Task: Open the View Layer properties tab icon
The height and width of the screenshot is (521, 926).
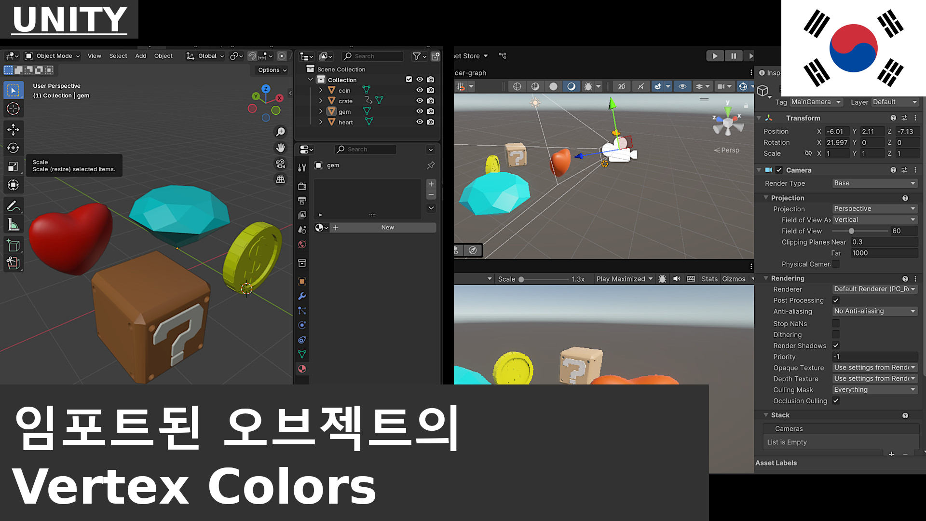Action: pos(302,215)
